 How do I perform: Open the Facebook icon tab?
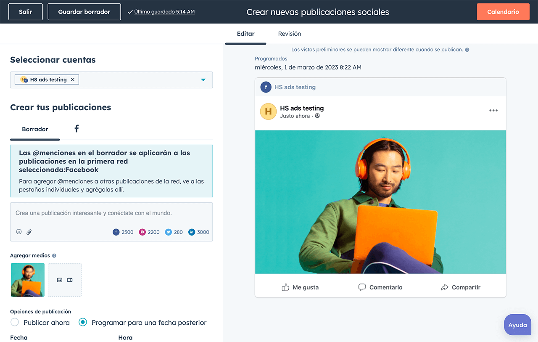tap(76, 129)
